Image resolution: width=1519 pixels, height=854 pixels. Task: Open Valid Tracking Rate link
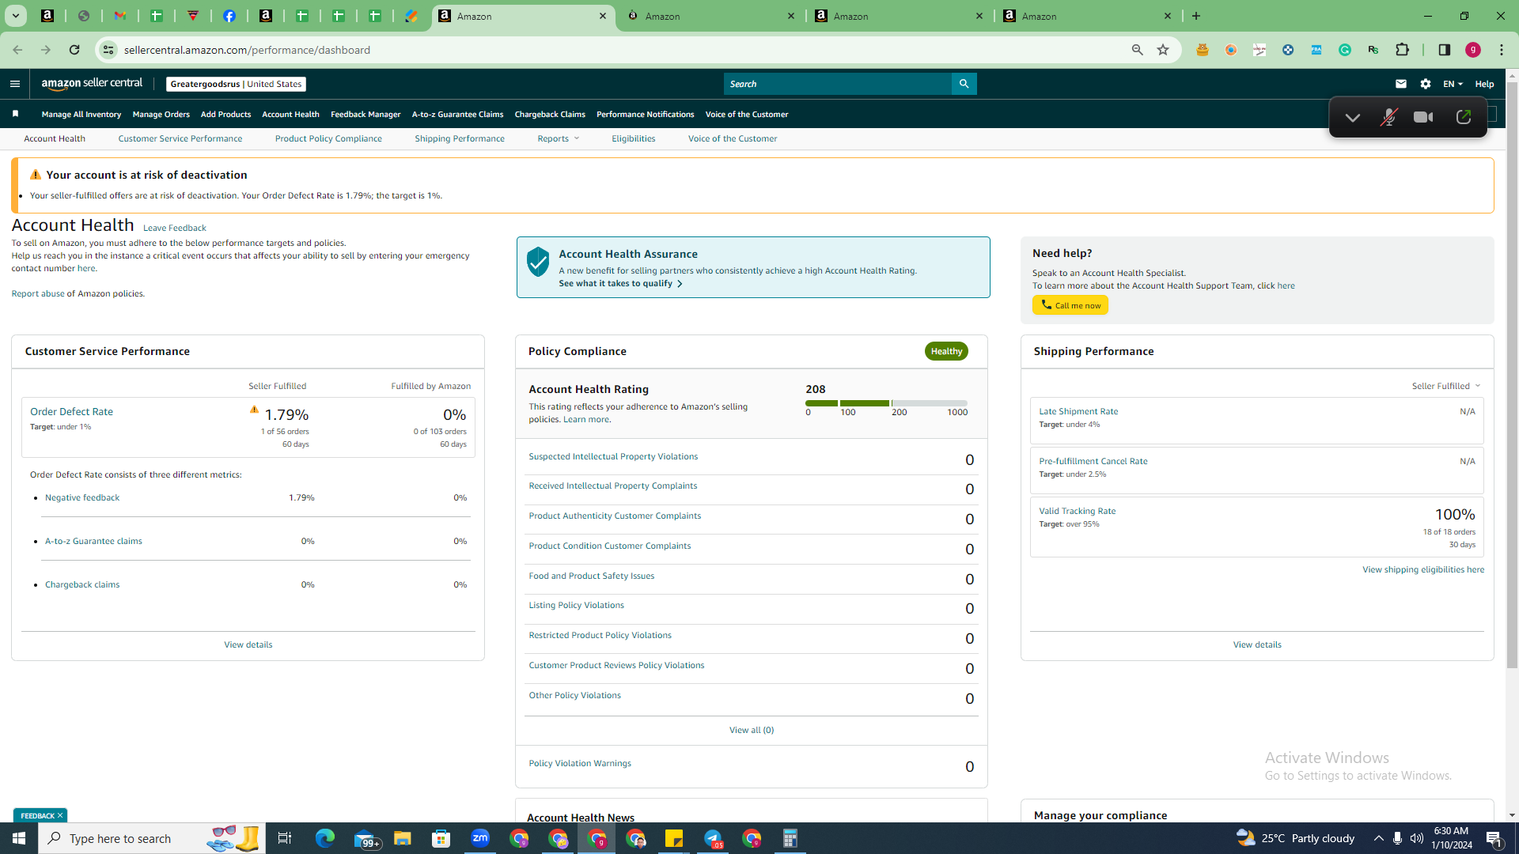click(1077, 511)
